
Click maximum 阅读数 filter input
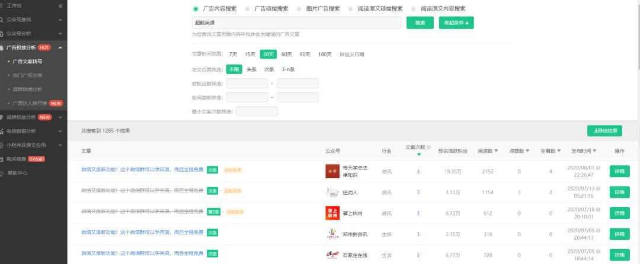[x=298, y=97]
